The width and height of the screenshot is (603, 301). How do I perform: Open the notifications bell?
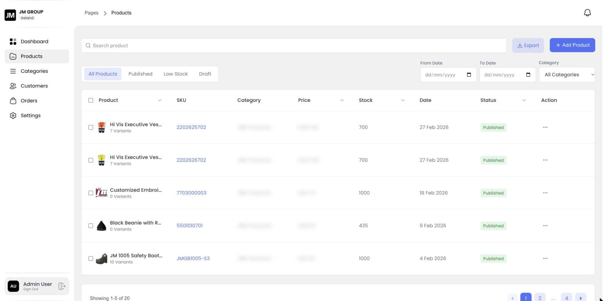[x=587, y=13]
